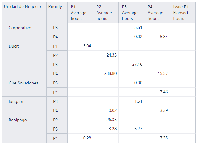Select the 27.16 cell in Ducit
This screenshot has width=198, height=145.
coord(131,65)
